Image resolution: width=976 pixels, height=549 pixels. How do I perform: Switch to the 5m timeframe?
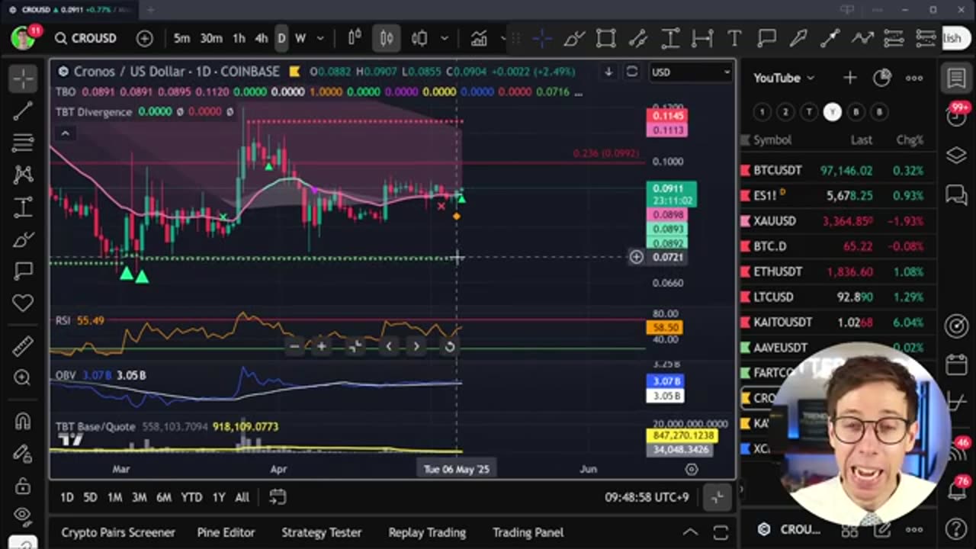pos(181,38)
